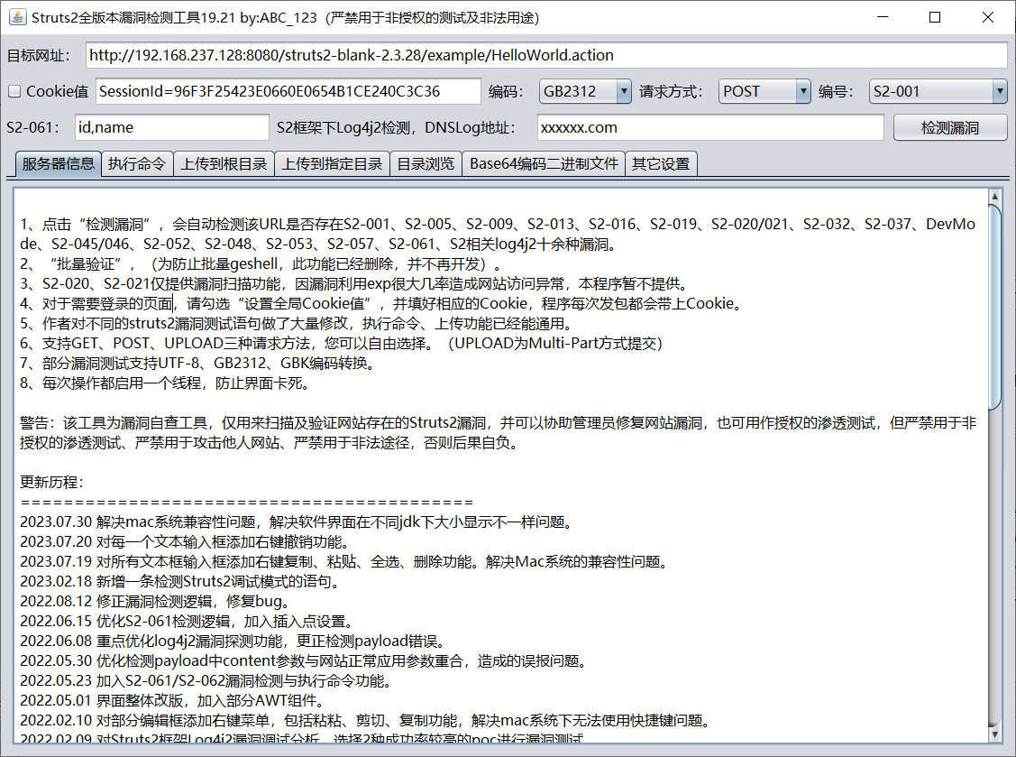Open the 上传到指定目录 tab
This screenshot has width=1016, height=757.
(332, 163)
